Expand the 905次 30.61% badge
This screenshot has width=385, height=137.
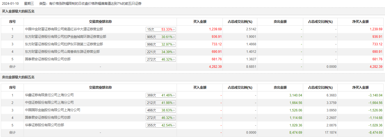(161, 37)
